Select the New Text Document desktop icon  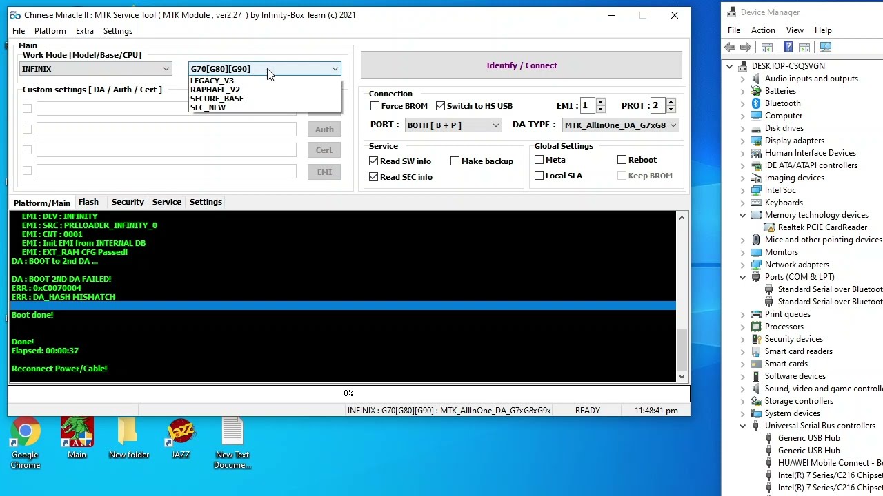click(x=232, y=443)
